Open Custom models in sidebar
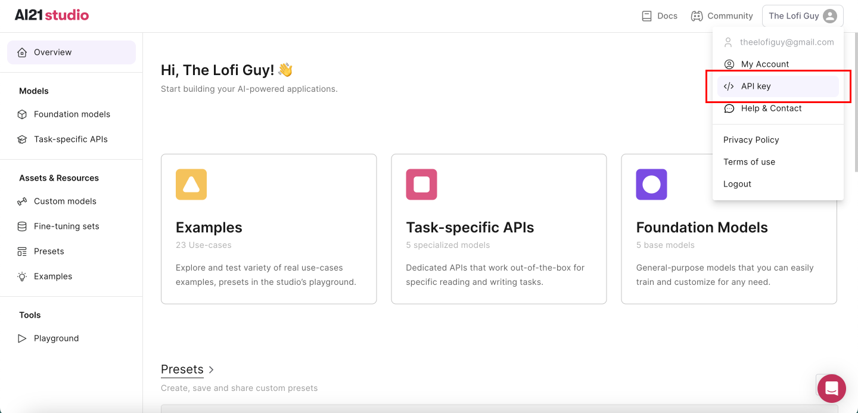This screenshot has height=413, width=858. tap(71, 201)
